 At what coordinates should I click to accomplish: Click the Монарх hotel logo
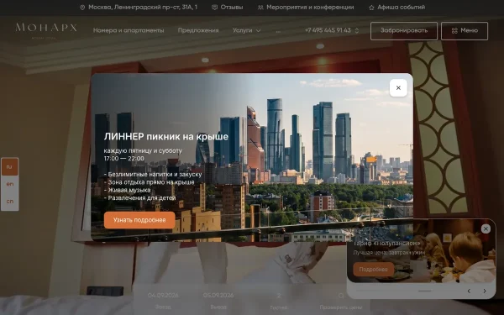(46, 30)
